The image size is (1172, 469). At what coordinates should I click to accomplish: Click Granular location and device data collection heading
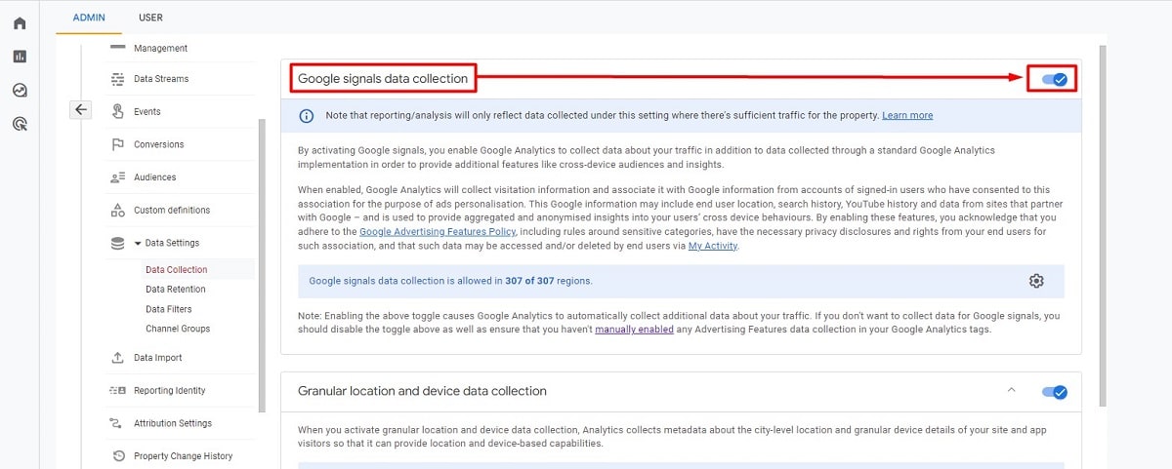[x=422, y=391]
